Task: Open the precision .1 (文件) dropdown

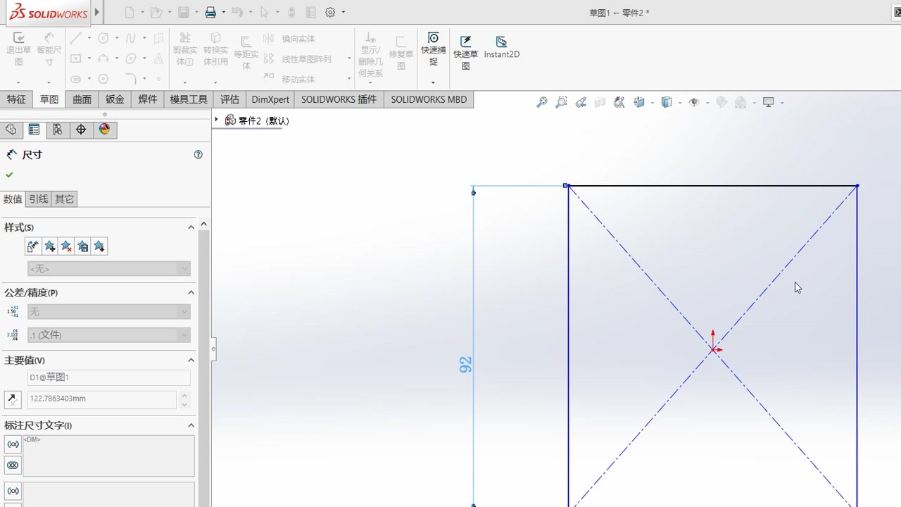Action: pos(109,335)
